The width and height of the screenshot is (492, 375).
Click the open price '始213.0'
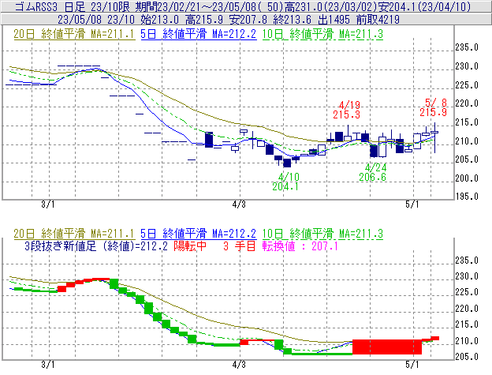pyautogui.click(x=160, y=20)
